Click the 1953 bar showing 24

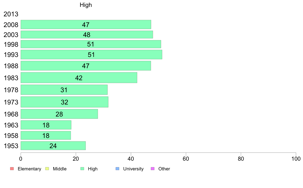pyautogui.click(x=53, y=146)
